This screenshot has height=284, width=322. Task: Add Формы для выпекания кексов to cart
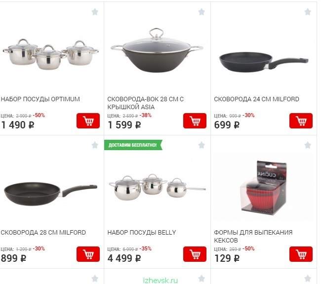pos(301,254)
